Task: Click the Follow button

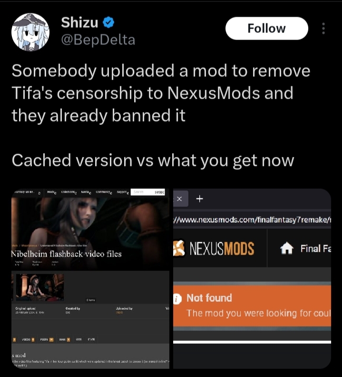Action: point(267,29)
